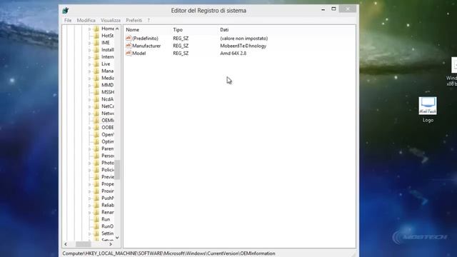Click the 'MobeenITe©hnology' data cell
This screenshot has height=257, width=457.
tap(243, 46)
